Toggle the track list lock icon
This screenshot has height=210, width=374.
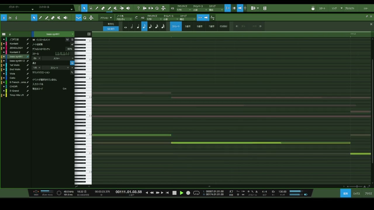(x=10, y=34)
